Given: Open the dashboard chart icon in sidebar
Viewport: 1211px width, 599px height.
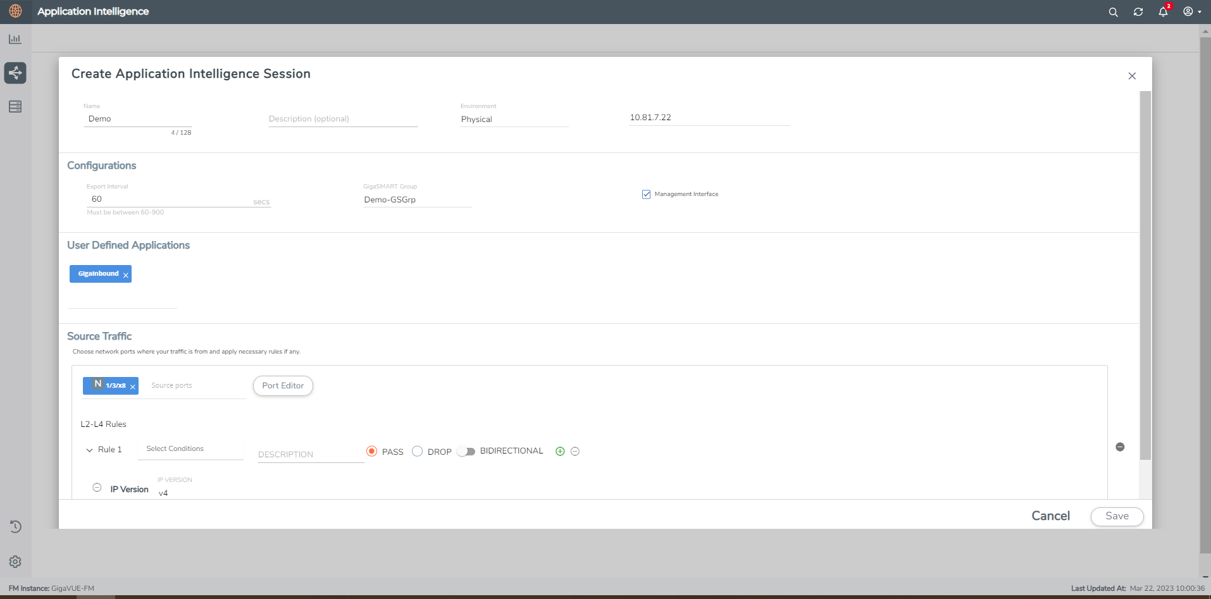Looking at the screenshot, I should [15, 39].
